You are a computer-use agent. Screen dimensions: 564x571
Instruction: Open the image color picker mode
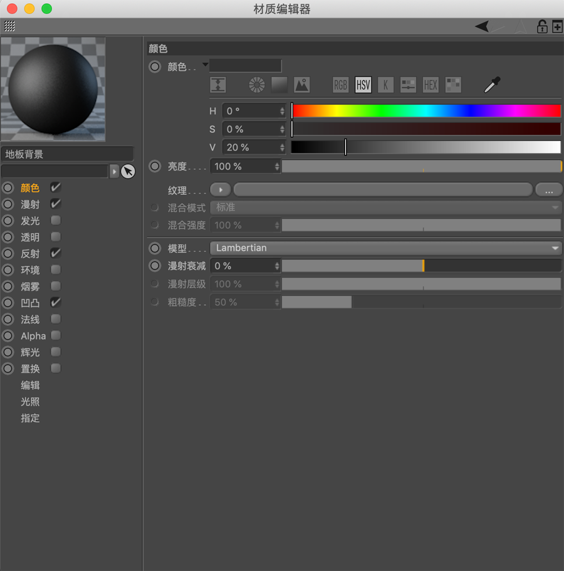(301, 85)
